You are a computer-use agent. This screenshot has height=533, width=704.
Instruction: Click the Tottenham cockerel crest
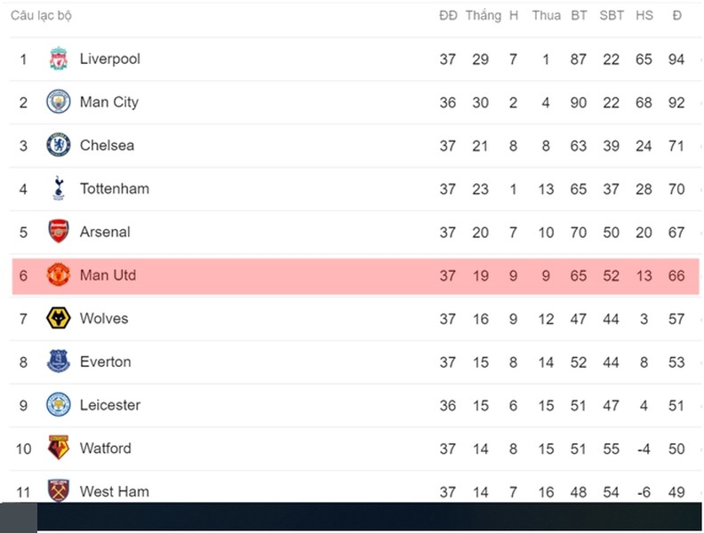coord(59,188)
